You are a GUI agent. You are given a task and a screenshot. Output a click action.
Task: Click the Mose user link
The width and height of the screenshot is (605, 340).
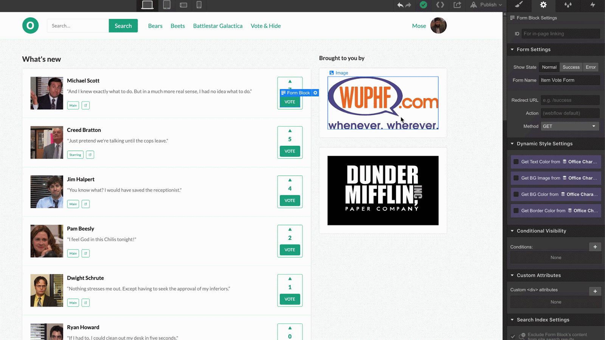pyautogui.click(x=419, y=26)
